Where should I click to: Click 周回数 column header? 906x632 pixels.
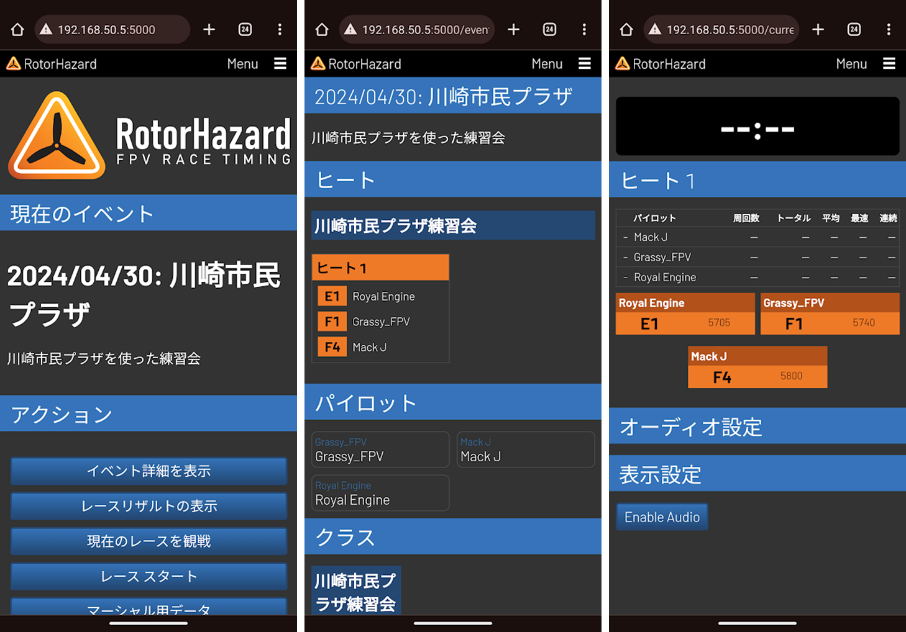click(x=746, y=218)
